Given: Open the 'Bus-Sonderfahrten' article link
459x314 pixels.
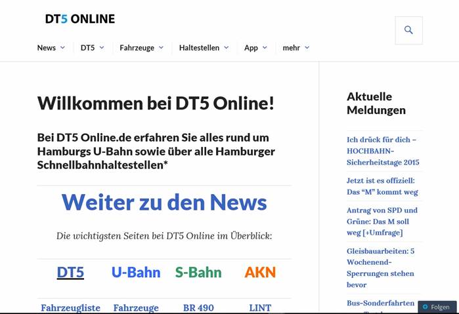Looking at the screenshot, I should (381, 303).
